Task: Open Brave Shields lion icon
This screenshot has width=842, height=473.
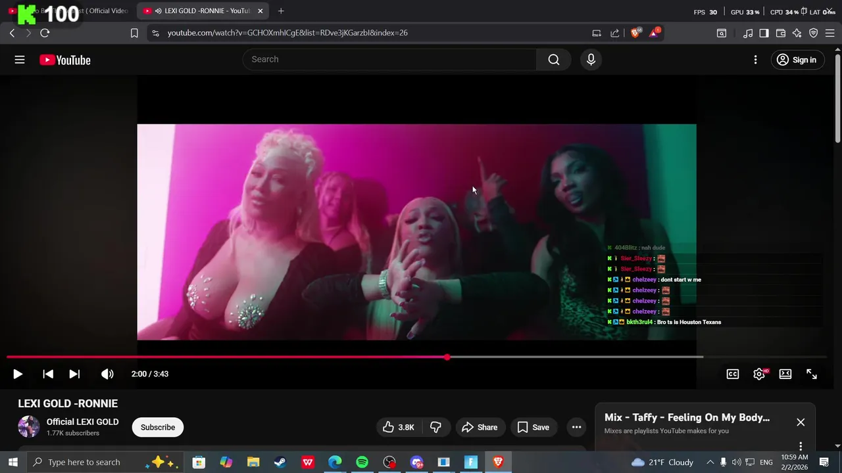Action: coord(635,32)
